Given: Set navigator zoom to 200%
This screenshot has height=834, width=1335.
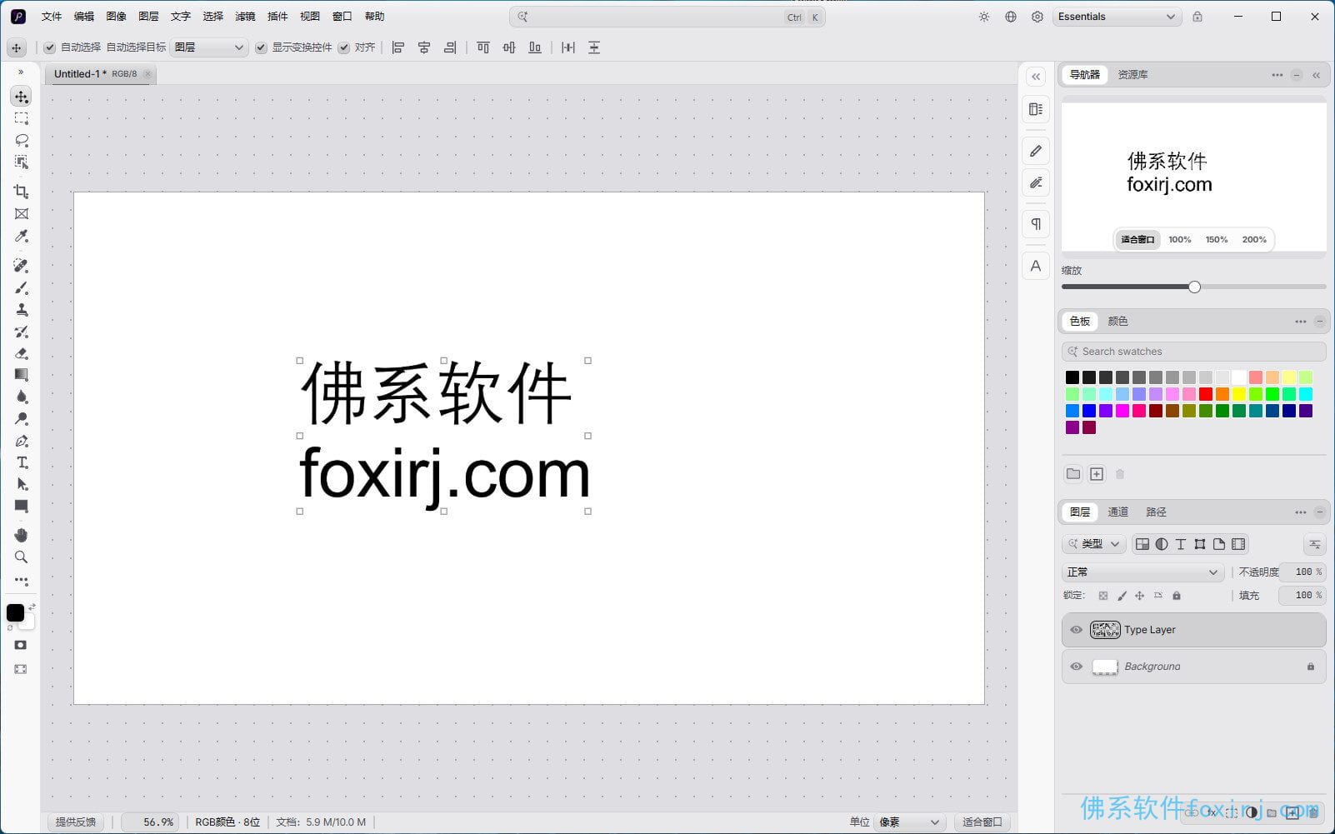Looking at the screenshot, I should (x=1254, y=240).
